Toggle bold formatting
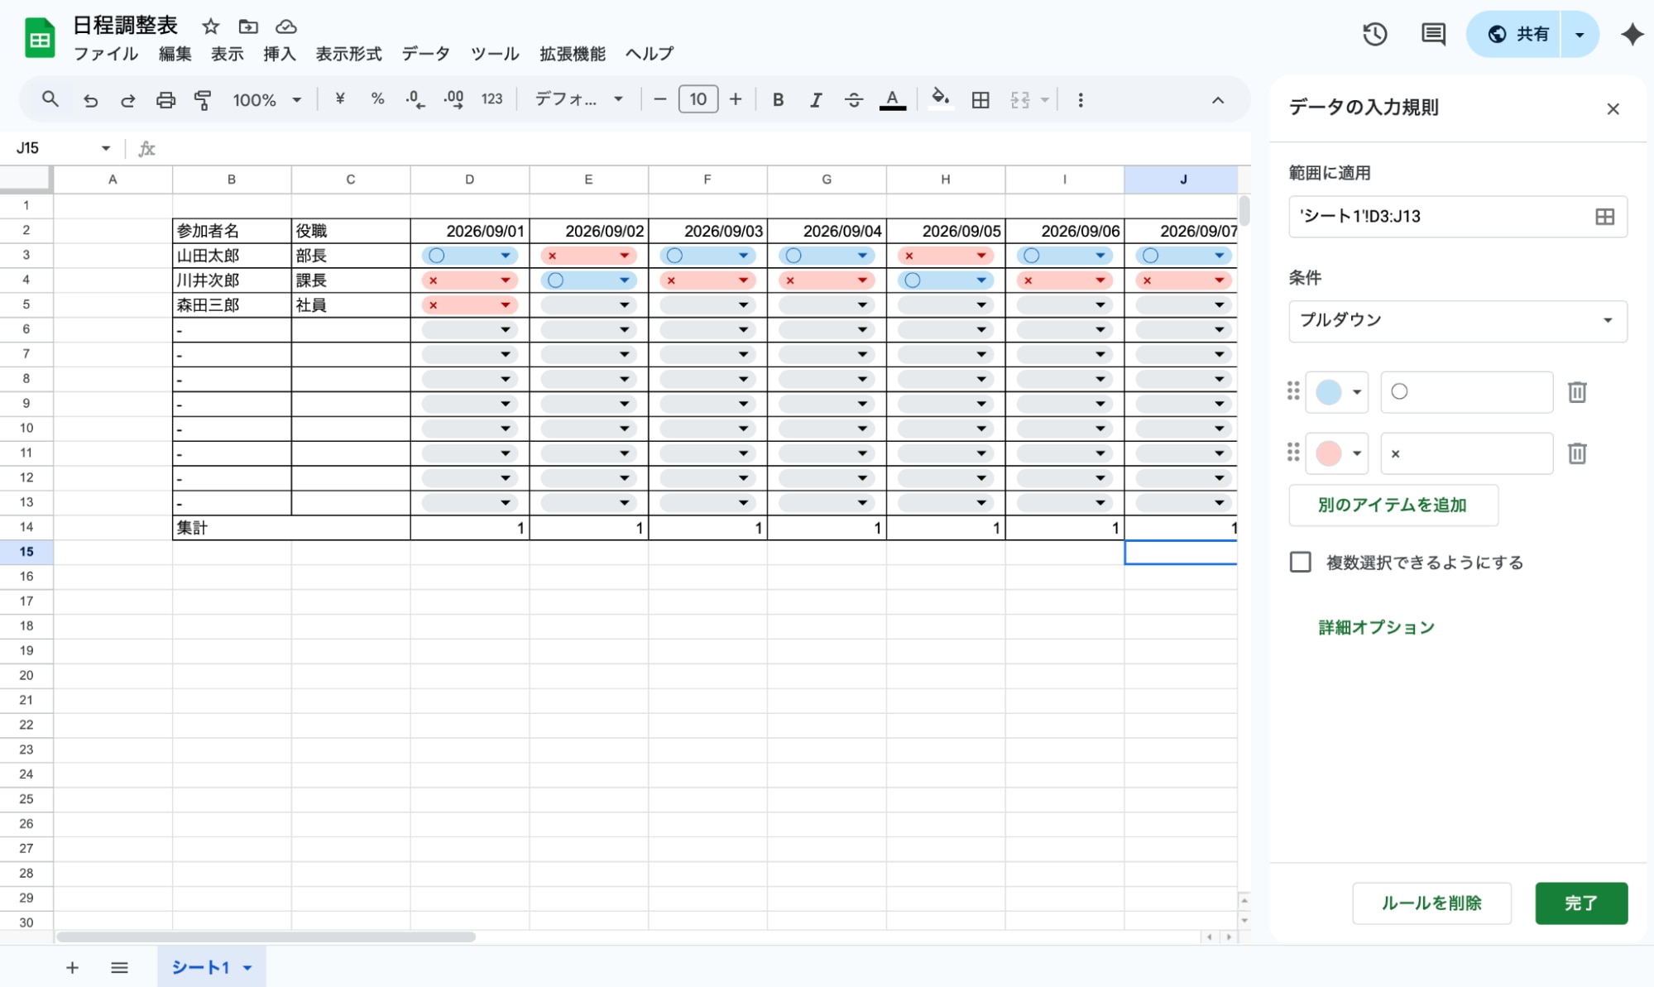1654x987 pixels. [778, 100]
